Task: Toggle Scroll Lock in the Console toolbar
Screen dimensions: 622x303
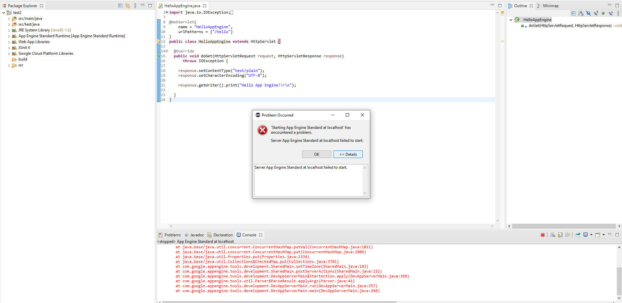Action: tap(560, 235)
